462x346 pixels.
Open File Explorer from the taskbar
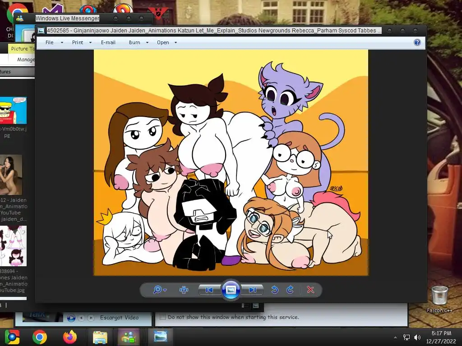tap(100, 337)
